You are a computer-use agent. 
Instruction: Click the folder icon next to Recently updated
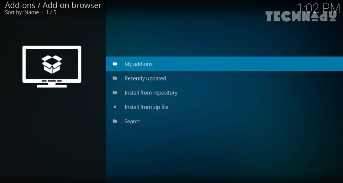pos(115,78)
